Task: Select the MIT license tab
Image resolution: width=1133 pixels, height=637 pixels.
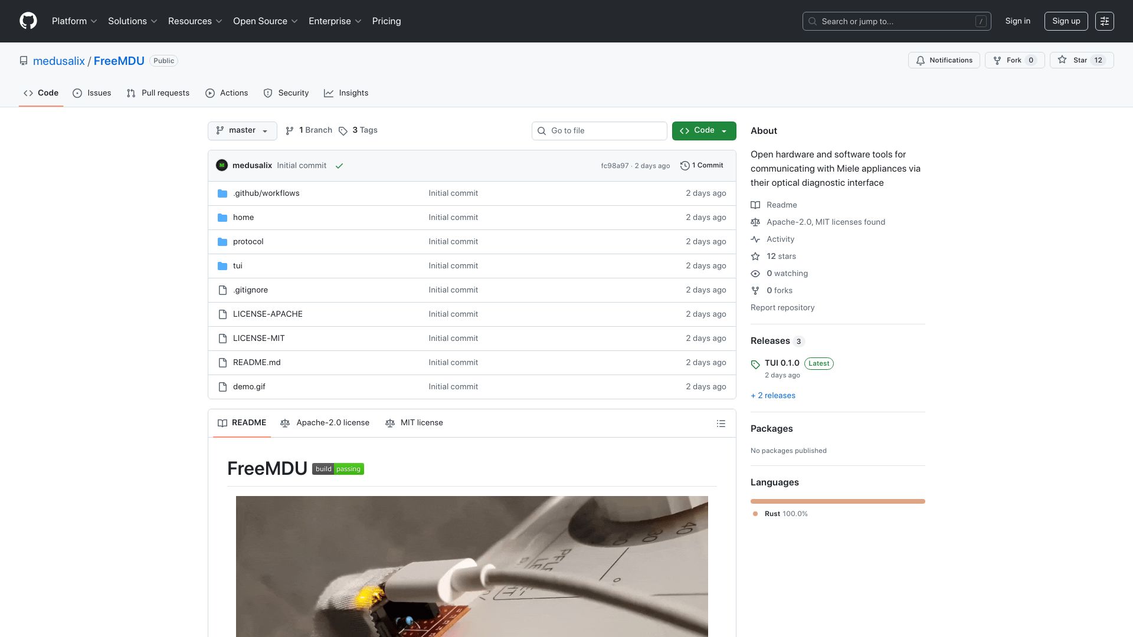Action: click(414, 423)
